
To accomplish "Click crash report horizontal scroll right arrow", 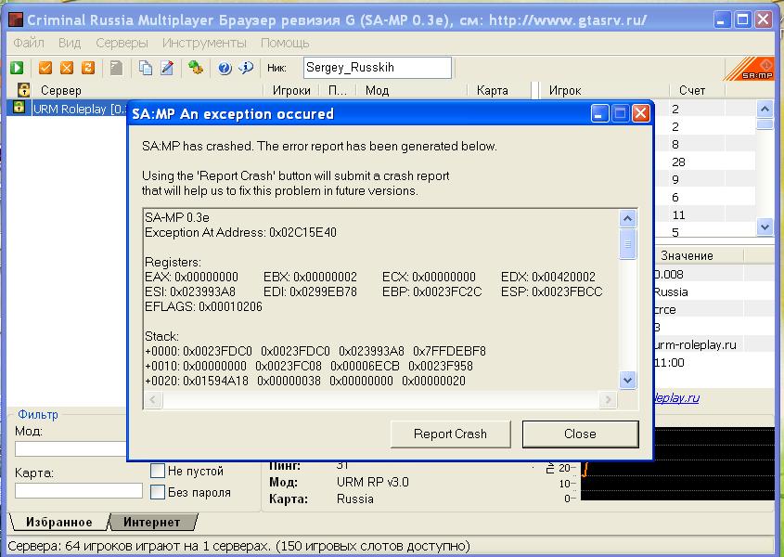I will click(608, 399).
